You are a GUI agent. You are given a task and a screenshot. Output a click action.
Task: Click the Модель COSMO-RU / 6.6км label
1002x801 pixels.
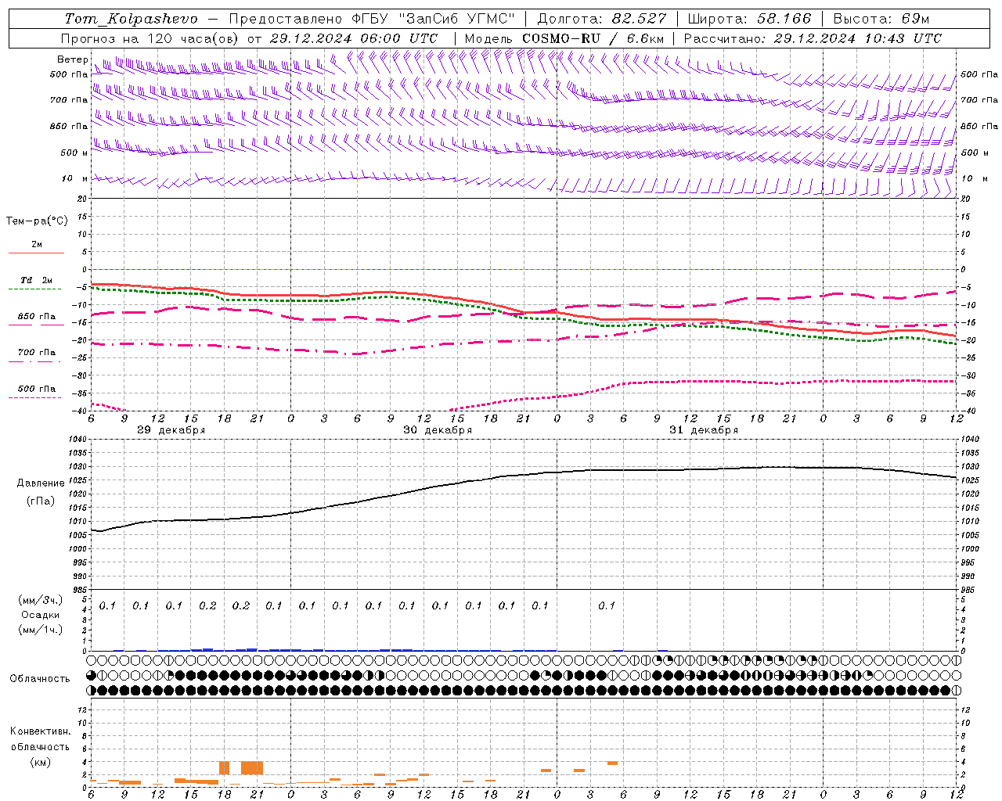coord(564,38)
